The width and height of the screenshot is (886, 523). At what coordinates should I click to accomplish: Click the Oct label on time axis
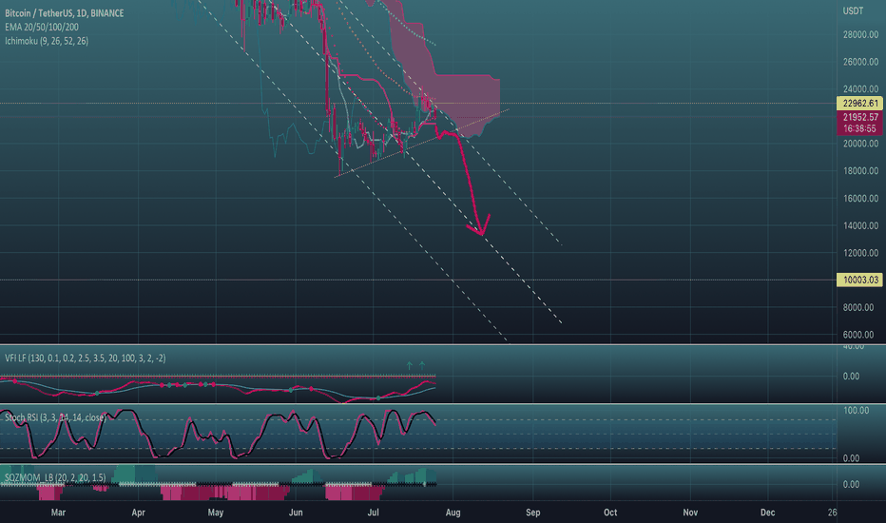[610, 513]
